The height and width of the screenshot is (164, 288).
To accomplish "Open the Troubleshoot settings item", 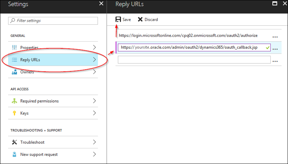I will click(x=53, y=142).
